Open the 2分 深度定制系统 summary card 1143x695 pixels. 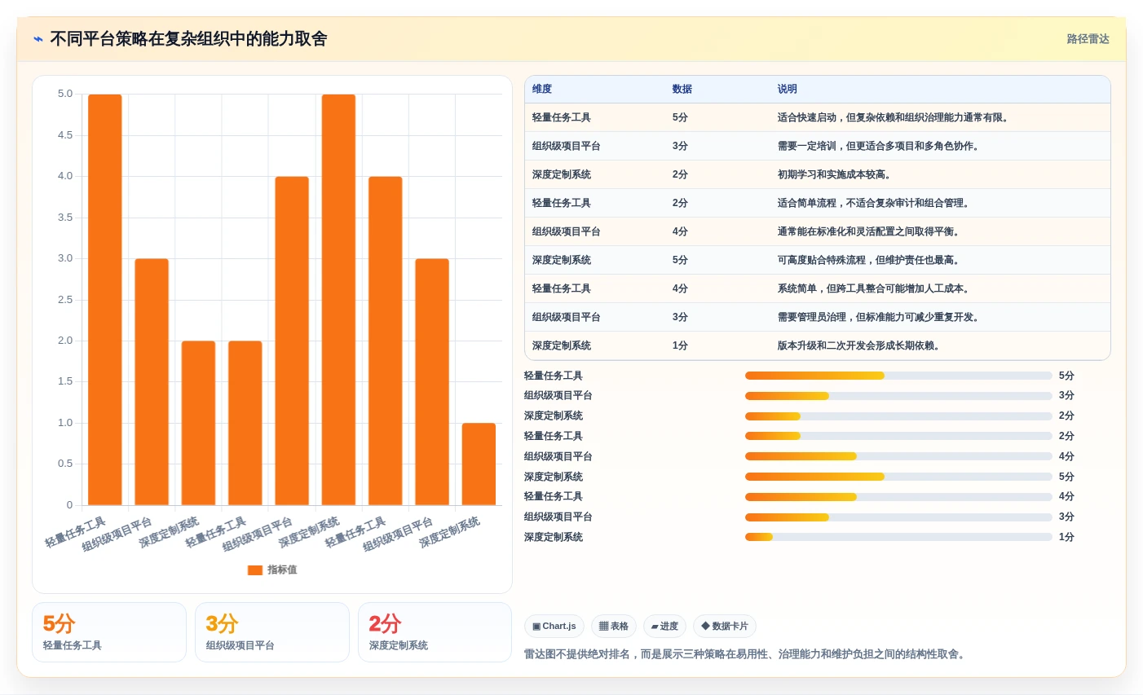[435, 632]
